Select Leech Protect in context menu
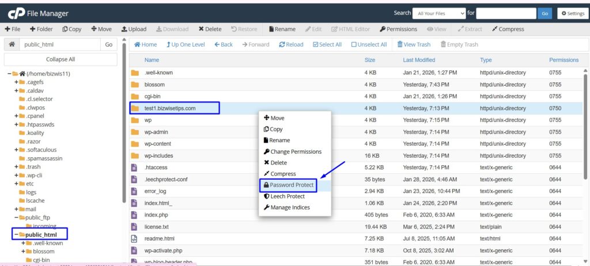 pyautogui.click(x=295, y=196)
